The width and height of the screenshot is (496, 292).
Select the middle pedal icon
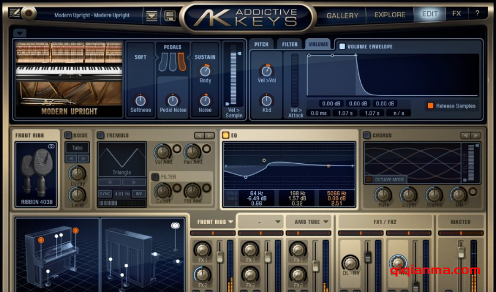[x=173, y=62]
